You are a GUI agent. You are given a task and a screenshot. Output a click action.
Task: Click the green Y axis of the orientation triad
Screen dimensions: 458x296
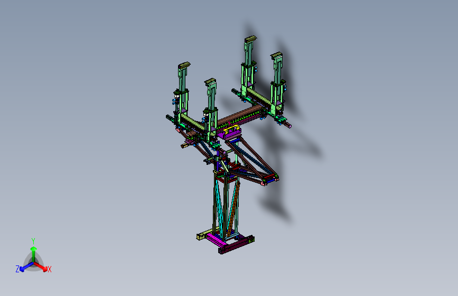[34, 254]
